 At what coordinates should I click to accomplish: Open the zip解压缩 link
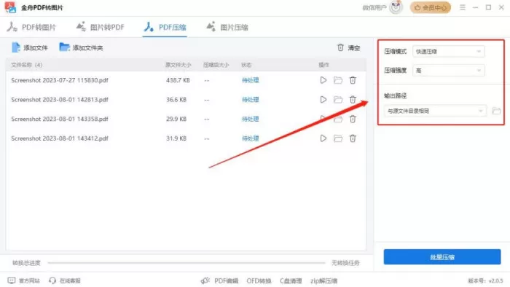tap(323, 280)
